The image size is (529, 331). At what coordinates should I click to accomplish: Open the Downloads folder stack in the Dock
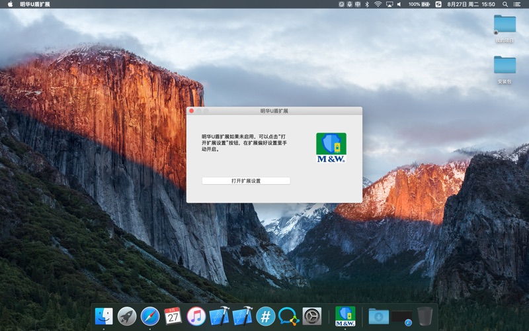379,316
